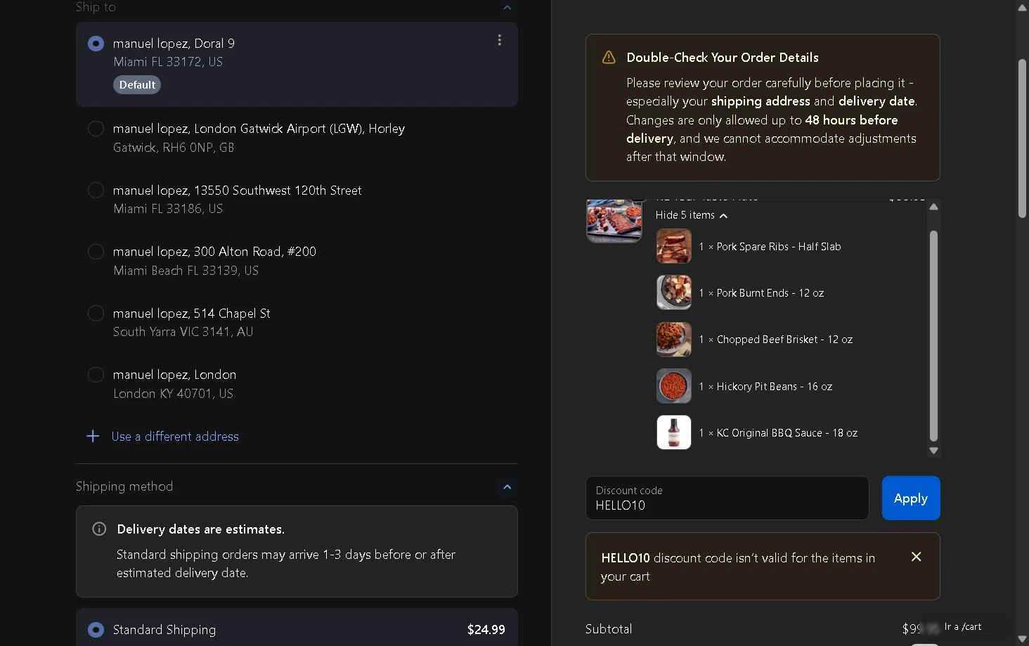Click "Delivery dates are estimates." text
This screenshot has height=646, width=1029.
(200, 529)
